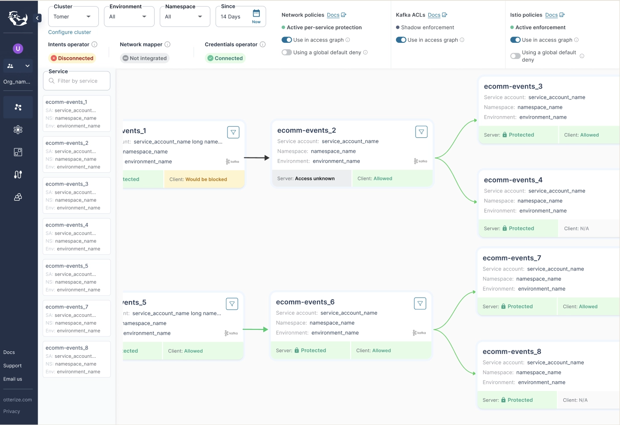Open Istio policies Docs link

(555, 15)
